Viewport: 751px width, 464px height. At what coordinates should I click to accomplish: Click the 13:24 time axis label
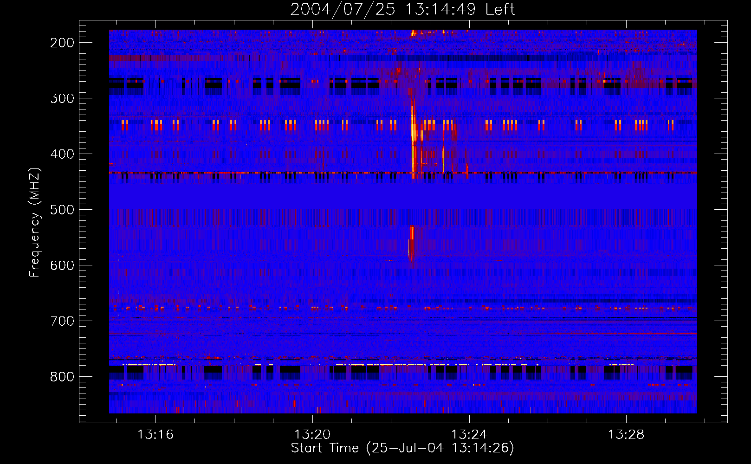pyautogui.click(x=469, y=434)
